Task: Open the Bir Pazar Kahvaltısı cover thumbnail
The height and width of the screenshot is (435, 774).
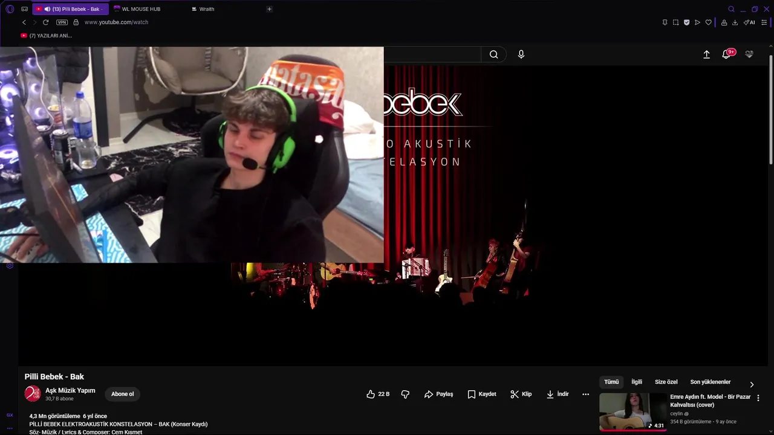Action: tap(633, 411)
